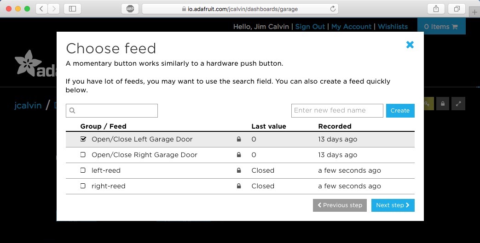Open the 0 Items shopping cart
Screen dimensions: 480x243
[441, 27]
